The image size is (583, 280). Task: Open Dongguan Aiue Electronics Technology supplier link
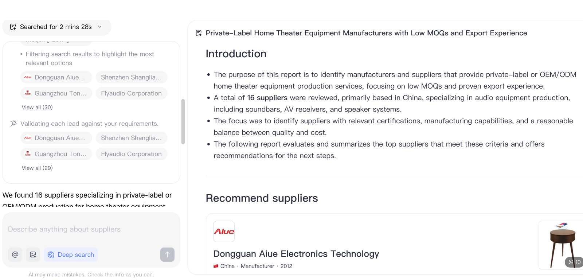(x=296, y=254)
